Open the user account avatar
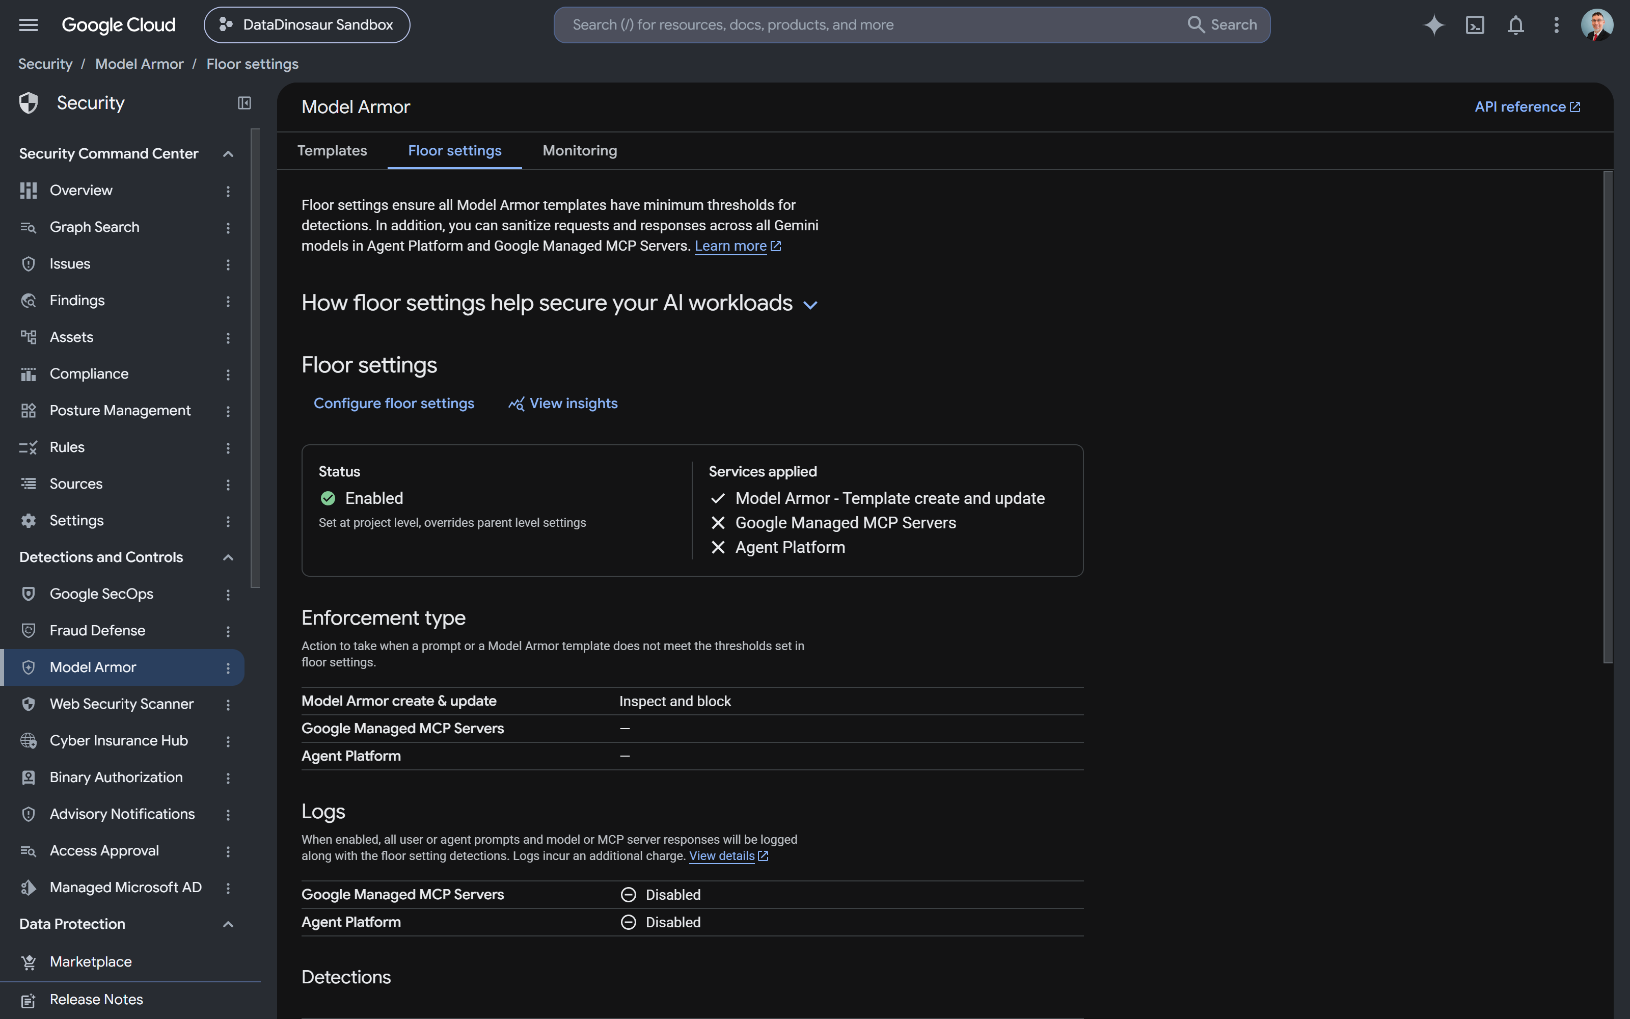The width and height of the screenshot is (1630, 1019). [x=1597, y=25]
